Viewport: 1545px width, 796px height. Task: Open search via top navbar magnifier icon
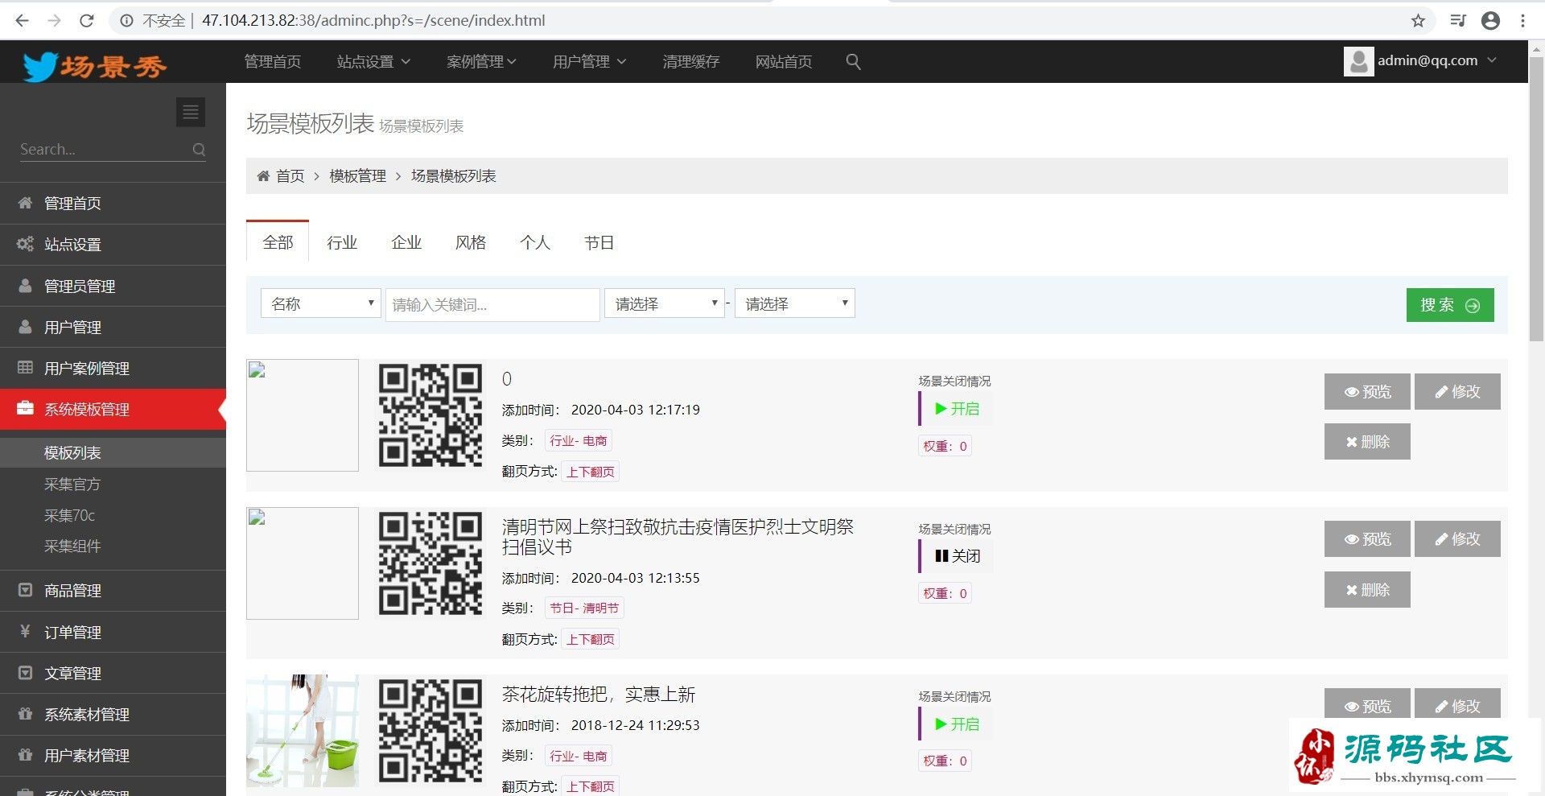click(853, 61)
